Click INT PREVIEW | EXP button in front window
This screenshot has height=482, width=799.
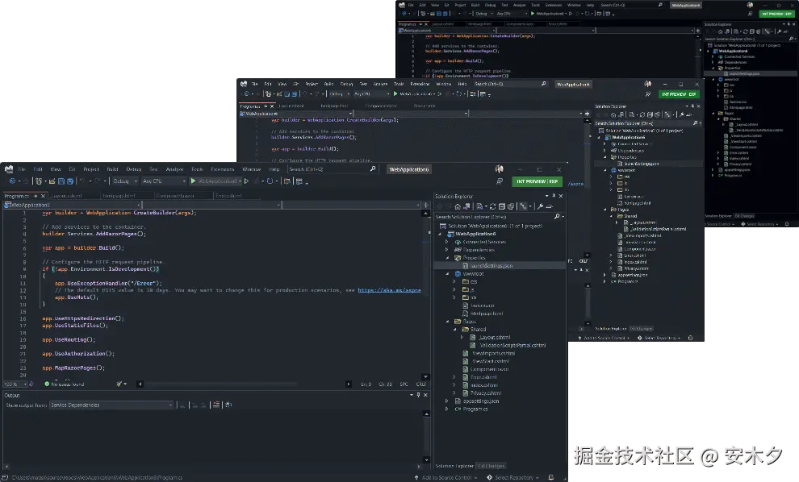[x=537, y=181]
